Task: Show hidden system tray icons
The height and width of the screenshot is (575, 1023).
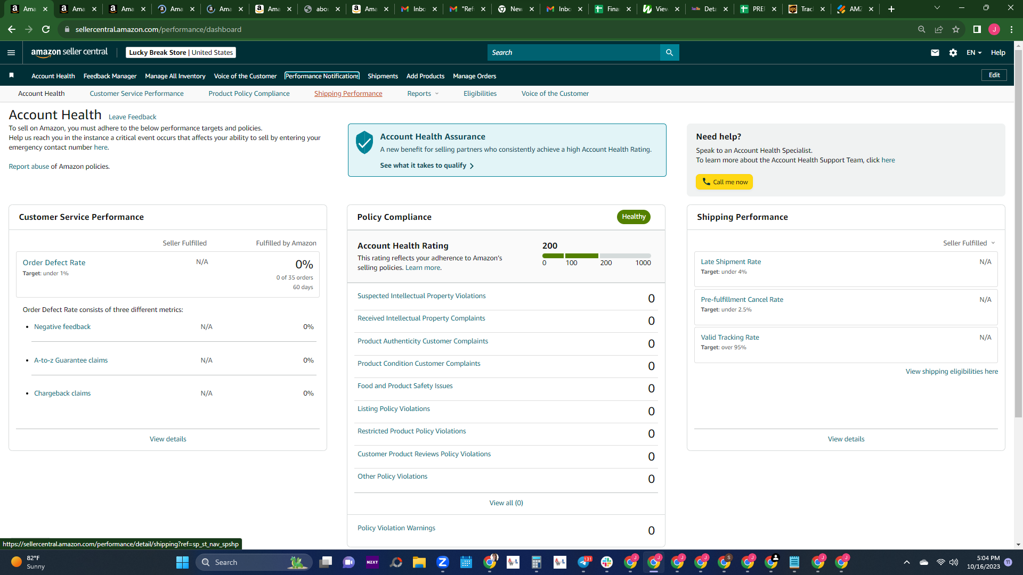Action: point(907,562)
